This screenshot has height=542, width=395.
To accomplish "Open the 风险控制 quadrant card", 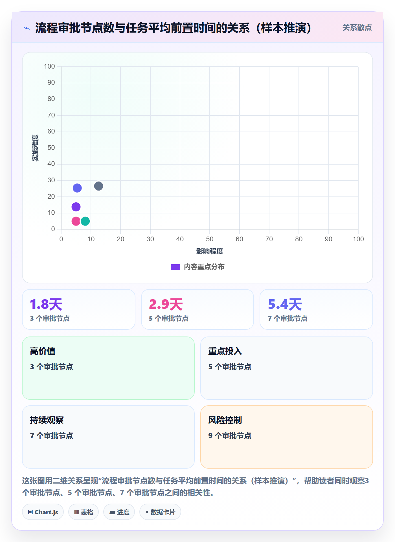I will coord(287,437).
